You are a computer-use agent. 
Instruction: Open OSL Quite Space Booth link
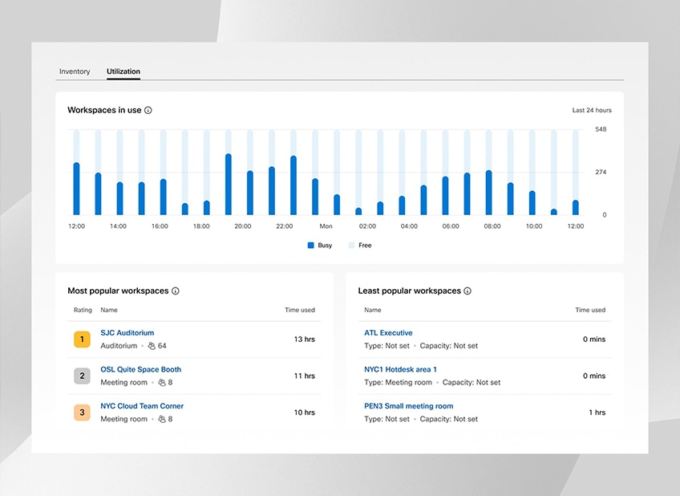coord(140,370)
